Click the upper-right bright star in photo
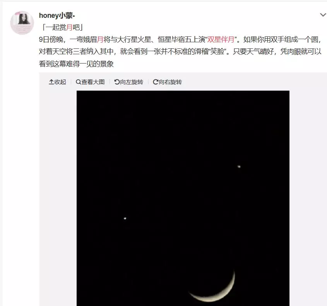 239,167
